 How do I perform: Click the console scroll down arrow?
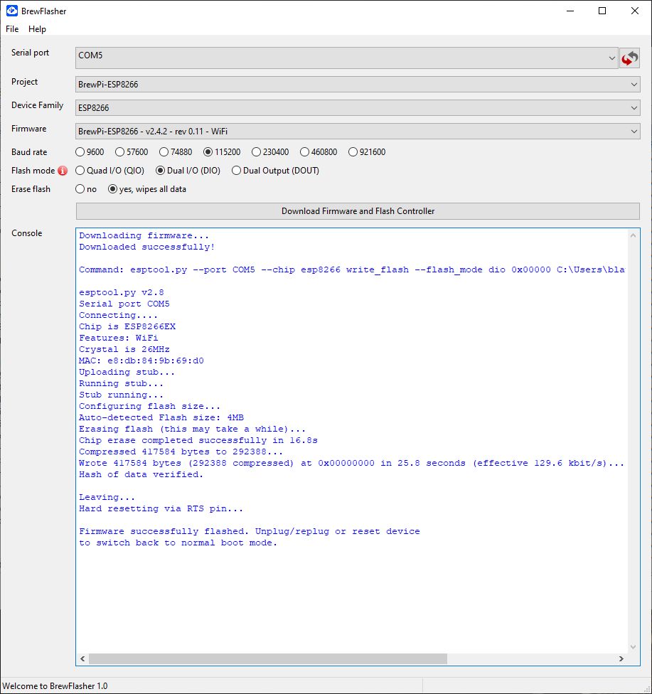(x=633, y=646)
